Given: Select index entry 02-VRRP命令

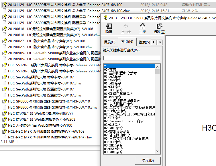Looking at the screenshot, I should (x=113, y=128).
